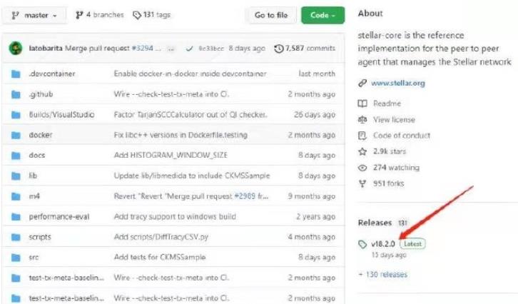This screenshot has width=518, height=304.
Task: Open the docs folder
Action: (x=37, y=156)
